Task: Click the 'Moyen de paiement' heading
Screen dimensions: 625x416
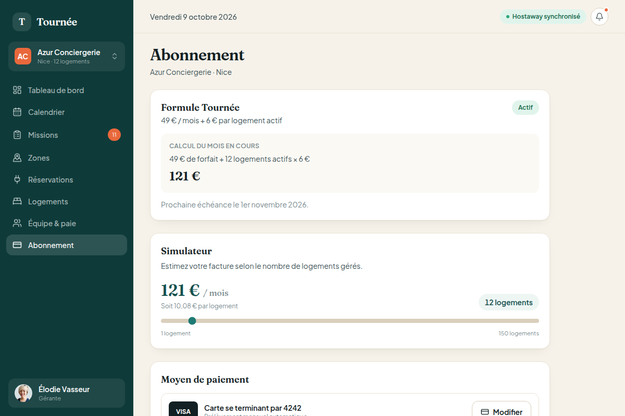Action: 205,380
